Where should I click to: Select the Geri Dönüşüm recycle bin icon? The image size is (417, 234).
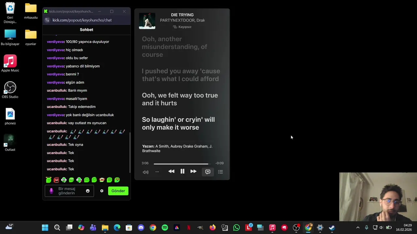click(10, 13)
